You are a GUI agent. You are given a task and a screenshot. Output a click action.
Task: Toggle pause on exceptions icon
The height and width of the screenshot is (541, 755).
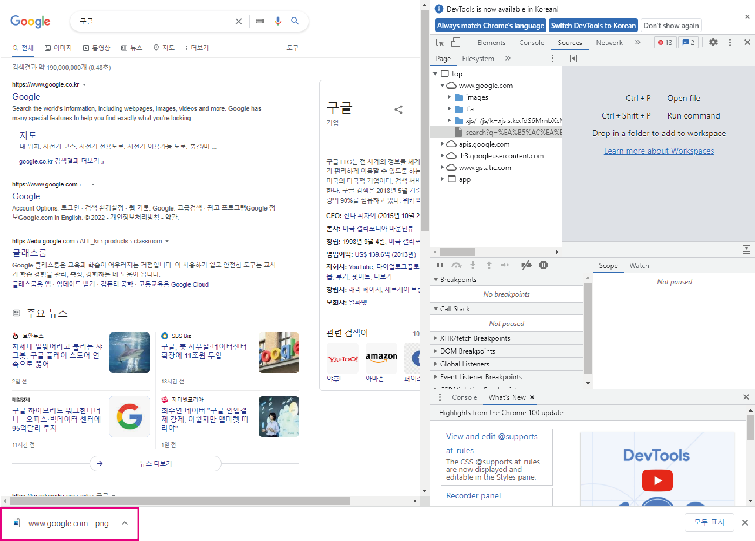tap(543, 265)
